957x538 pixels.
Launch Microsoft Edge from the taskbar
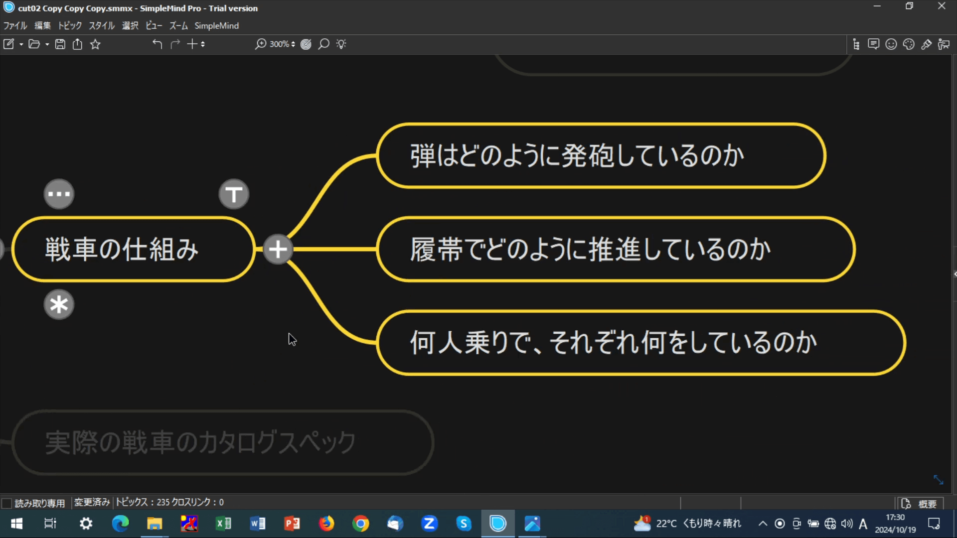point(120,524)
